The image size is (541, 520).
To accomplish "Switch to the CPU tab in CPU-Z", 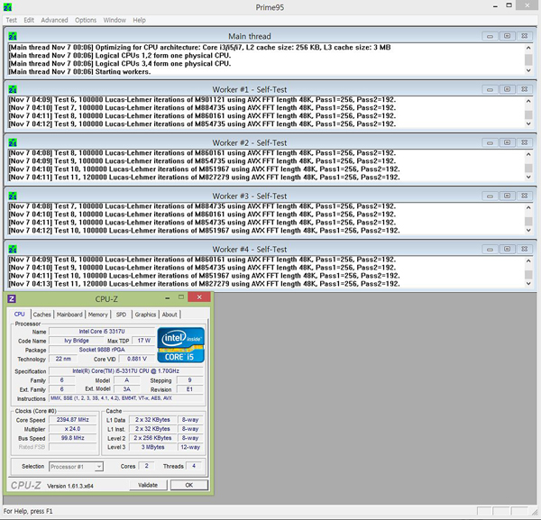I will (x=19, y=315).
